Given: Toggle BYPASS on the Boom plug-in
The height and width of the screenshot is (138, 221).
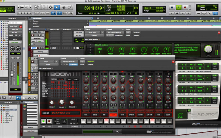Looking at the screenshot, I should (x=91, y=62).
